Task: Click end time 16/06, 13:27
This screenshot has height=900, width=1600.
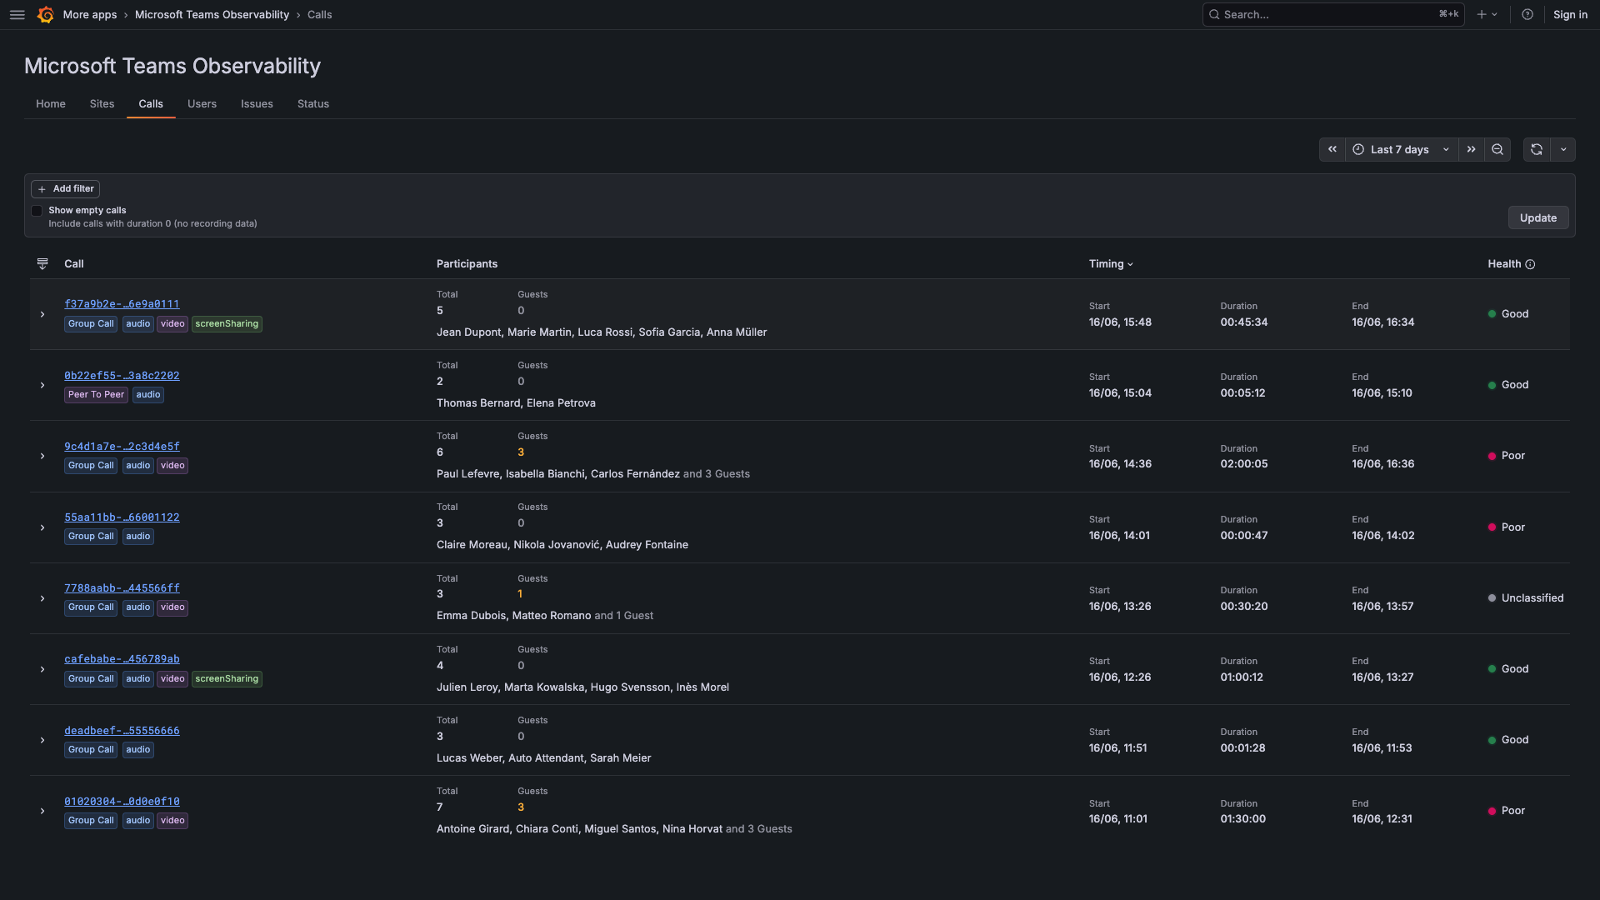Action: coord(1382,677)
